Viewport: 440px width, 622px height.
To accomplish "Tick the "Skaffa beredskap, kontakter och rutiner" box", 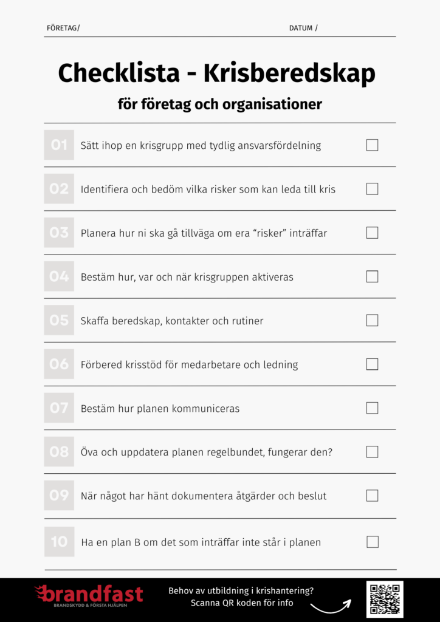I will tap(372, 320).
